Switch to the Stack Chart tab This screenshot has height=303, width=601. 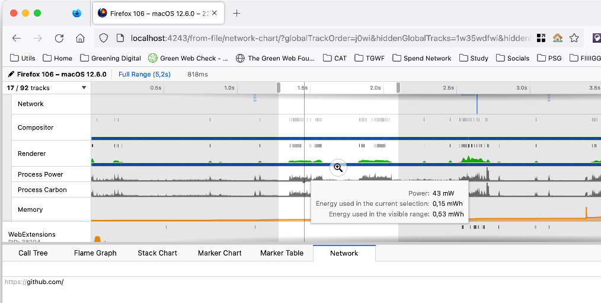157,253
